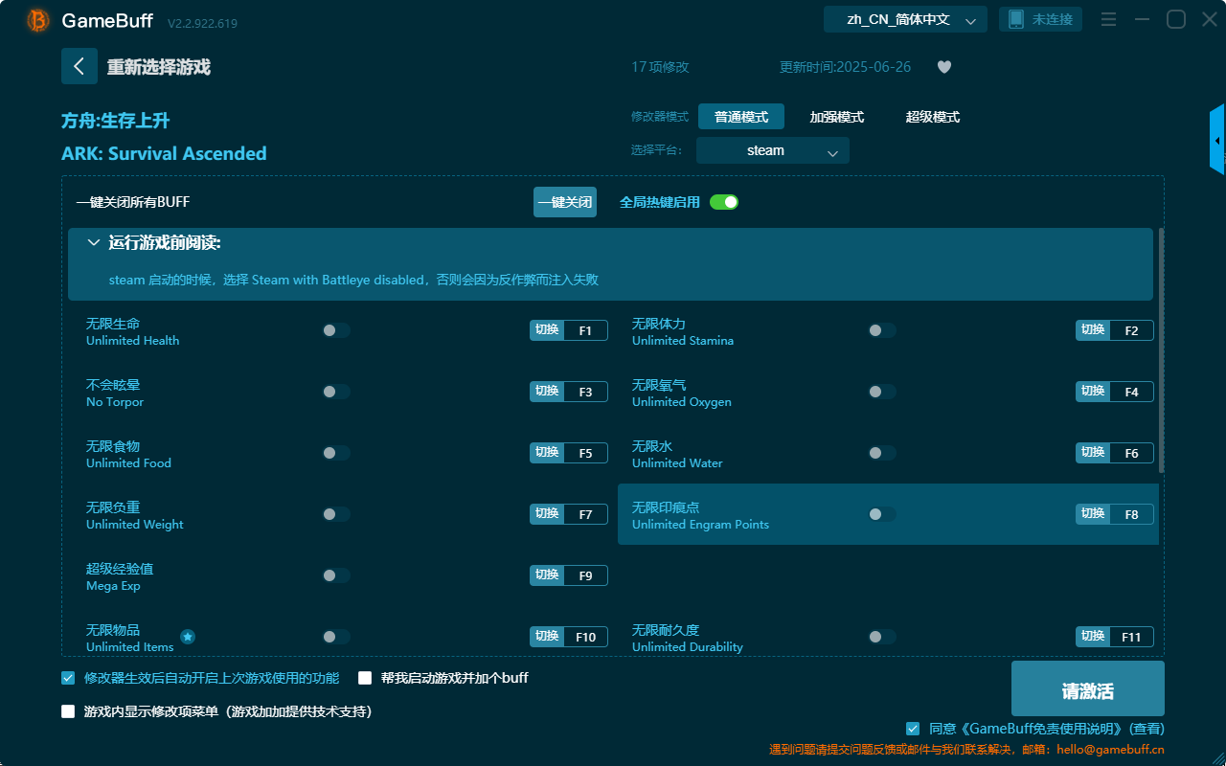Click the 切换 button for F3 hotkey
This screenshot has width=1226, height=766.
pos(547,392)
